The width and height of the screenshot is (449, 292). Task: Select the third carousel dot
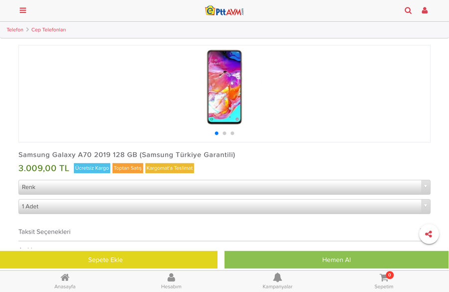click(232, 133)
